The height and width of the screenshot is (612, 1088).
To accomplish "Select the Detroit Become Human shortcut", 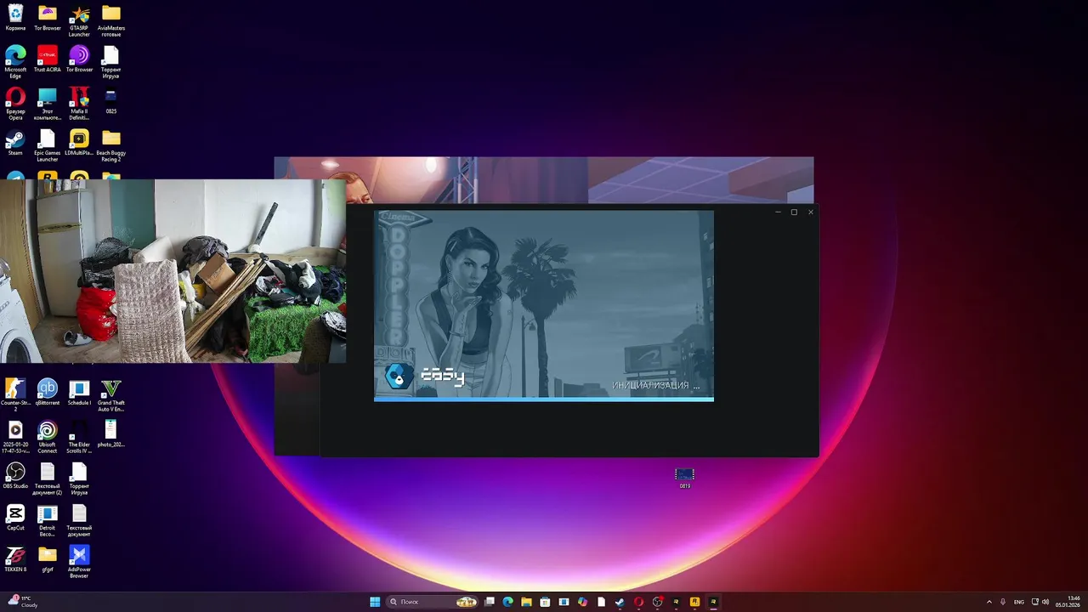I will tap(48, 520).
